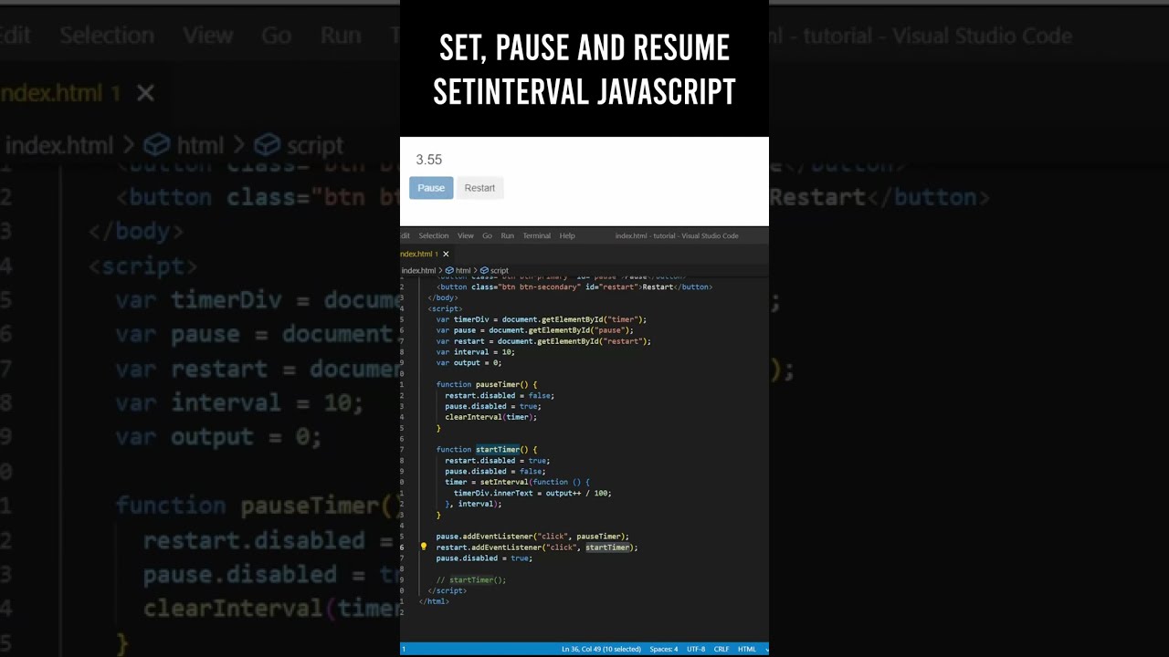
Task: Open the Terminal menu
Action: (537, 235)
